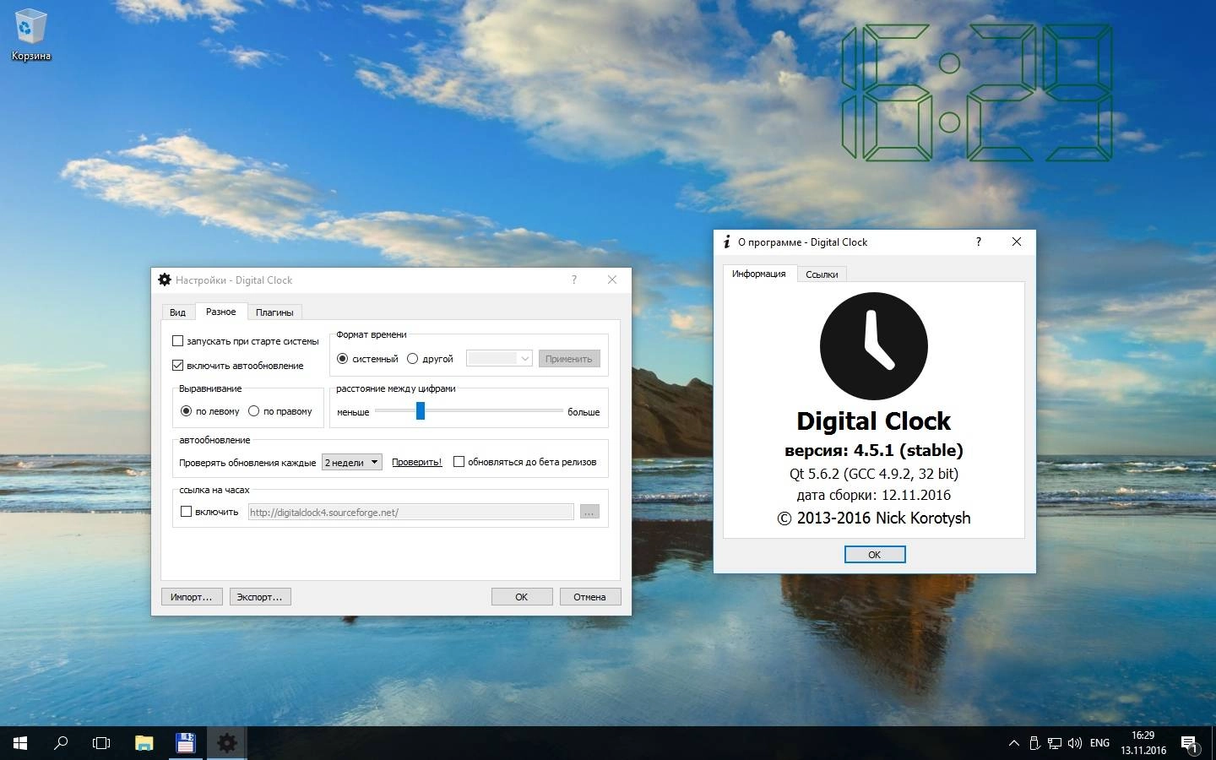Open the volume speaker tray icon
Screen dimensions: 1216x760
click(1075, 743)
